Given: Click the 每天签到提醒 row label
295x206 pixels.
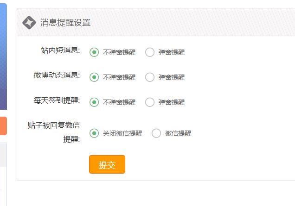Looking at the screenshot, I should click(x=57, y=100).
